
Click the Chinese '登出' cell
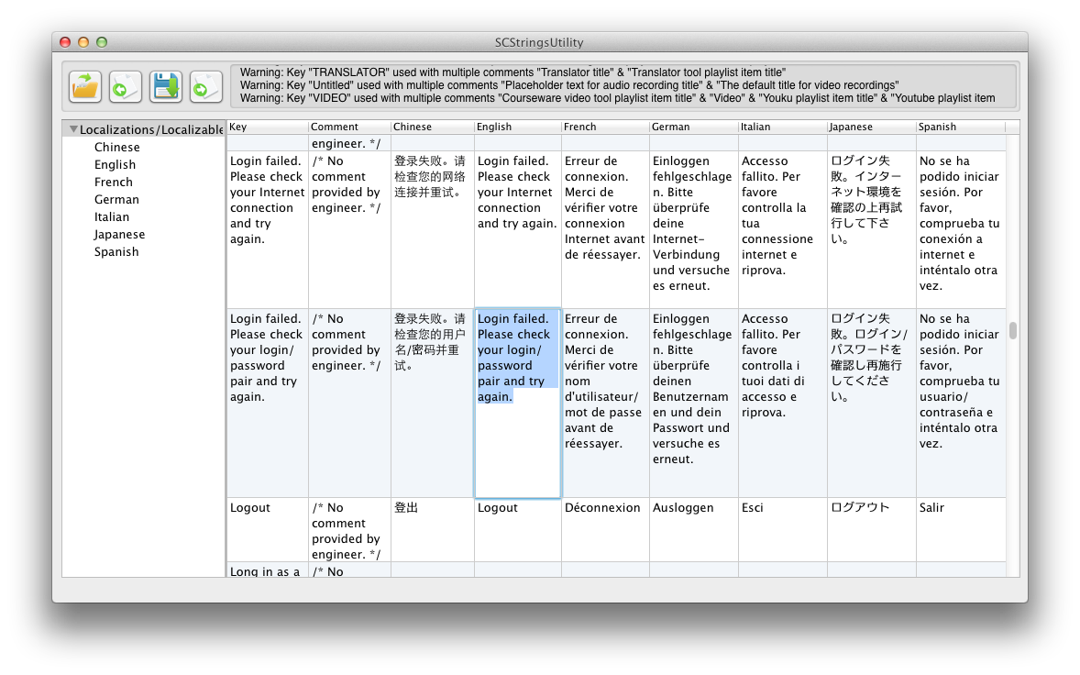point(433,530)
